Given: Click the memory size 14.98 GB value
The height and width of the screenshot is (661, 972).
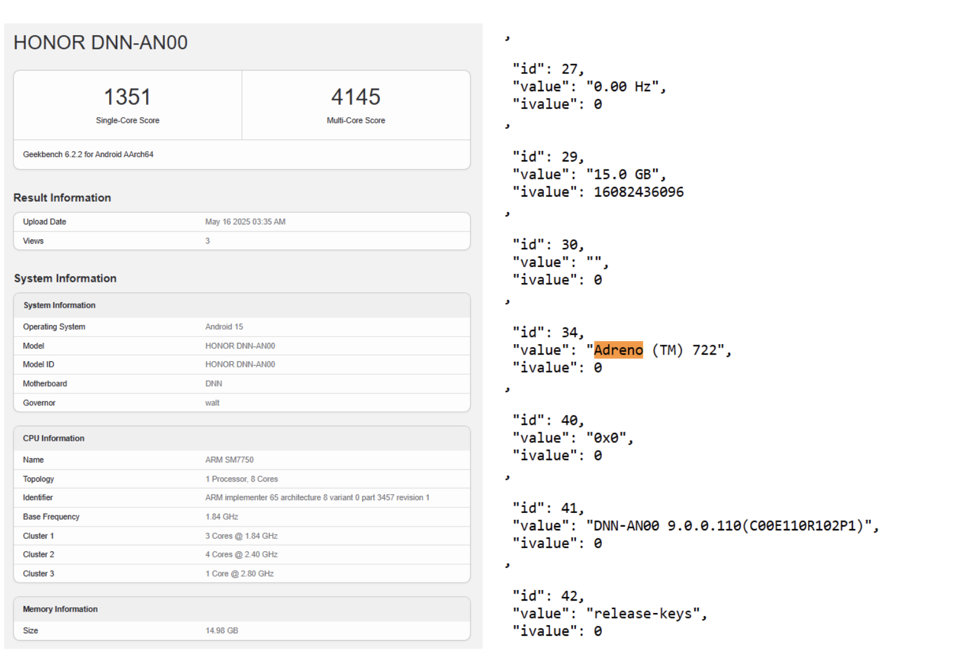Looking at the screenshot, I should click(x=221, y=631).
